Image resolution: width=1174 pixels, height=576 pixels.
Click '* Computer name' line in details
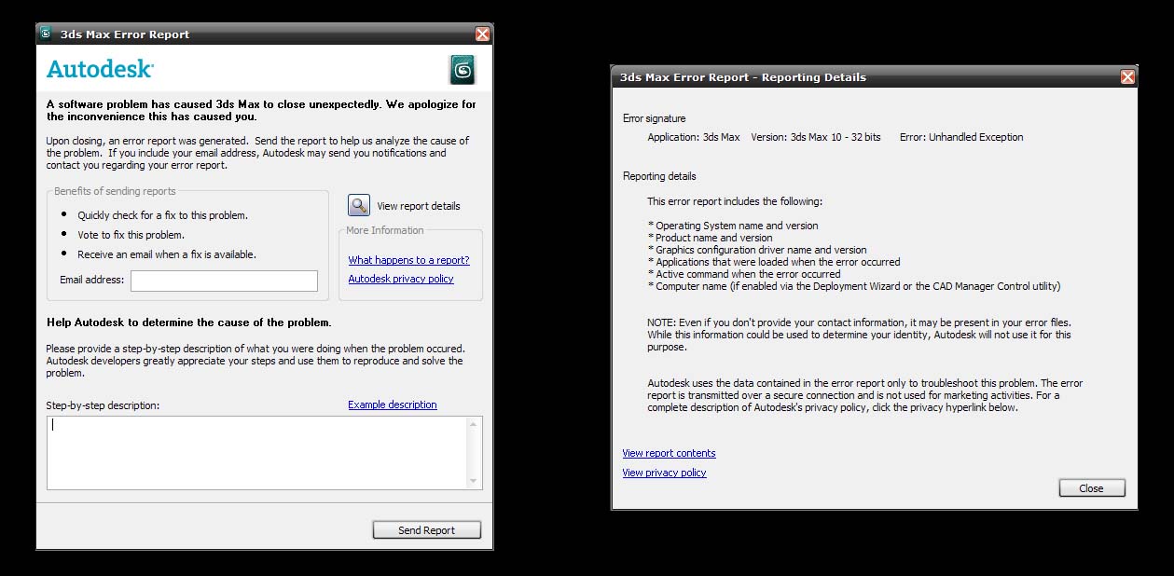coord(854,286)
